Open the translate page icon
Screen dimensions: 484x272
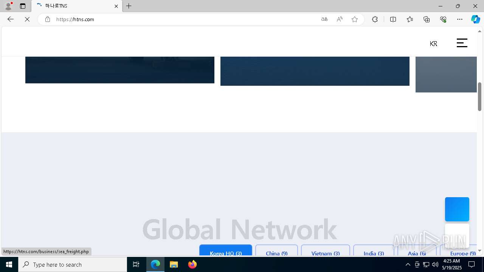click(324, 19)
